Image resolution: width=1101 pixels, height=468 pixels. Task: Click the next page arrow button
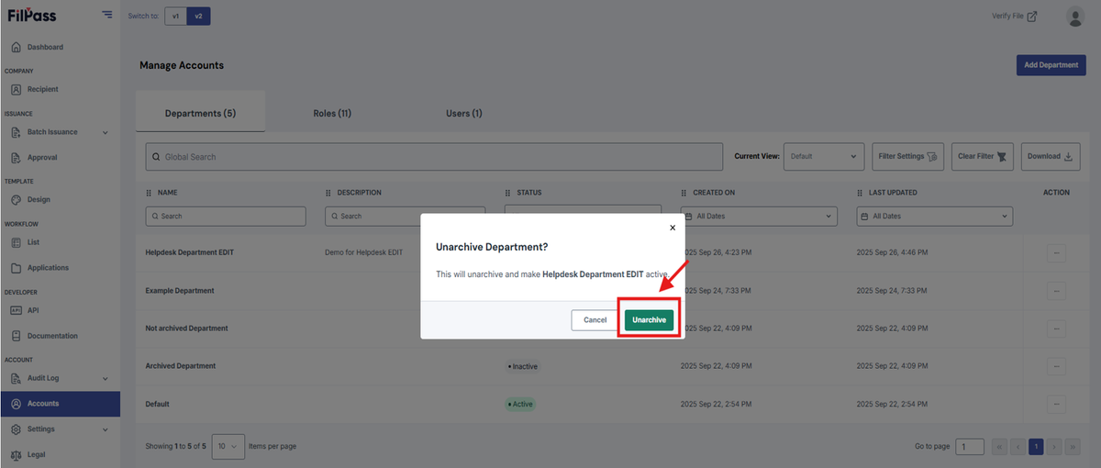click(1054, 446)
